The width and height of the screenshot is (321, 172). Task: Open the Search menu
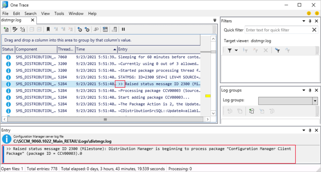31,13
